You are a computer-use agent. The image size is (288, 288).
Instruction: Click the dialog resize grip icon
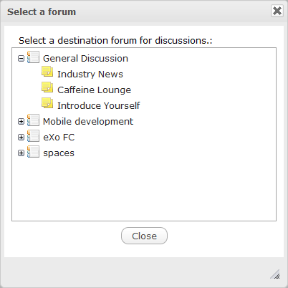click(275, 274)
